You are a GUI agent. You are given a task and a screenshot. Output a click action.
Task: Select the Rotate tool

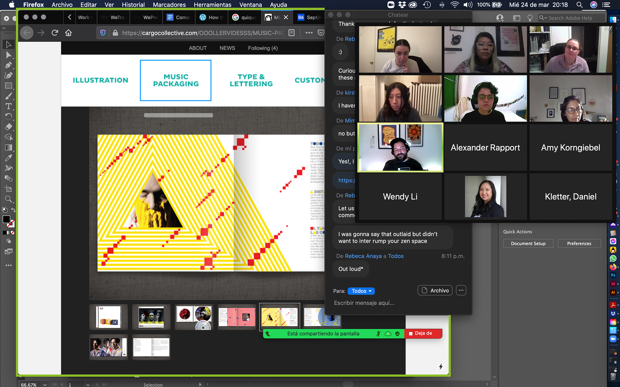pyautogui.click(x=8, y=116)
